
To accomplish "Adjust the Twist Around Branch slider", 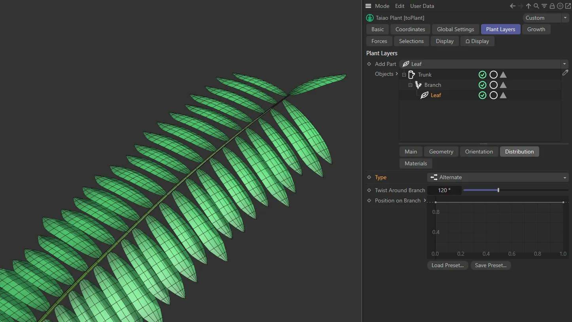I will pyautogui.click(x=498, y=190).
